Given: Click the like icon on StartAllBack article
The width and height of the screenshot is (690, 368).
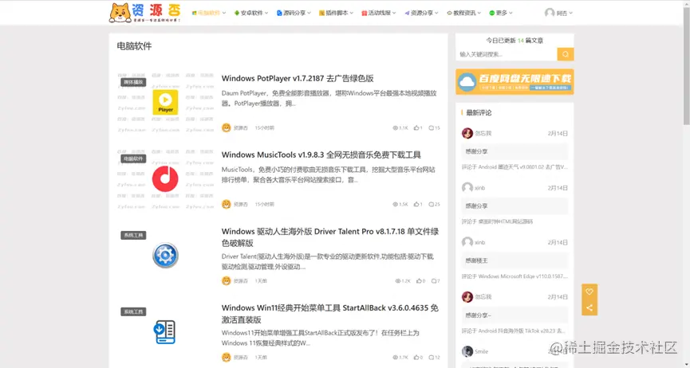Looking at the screenshot, I should click(x=416, y=358).
